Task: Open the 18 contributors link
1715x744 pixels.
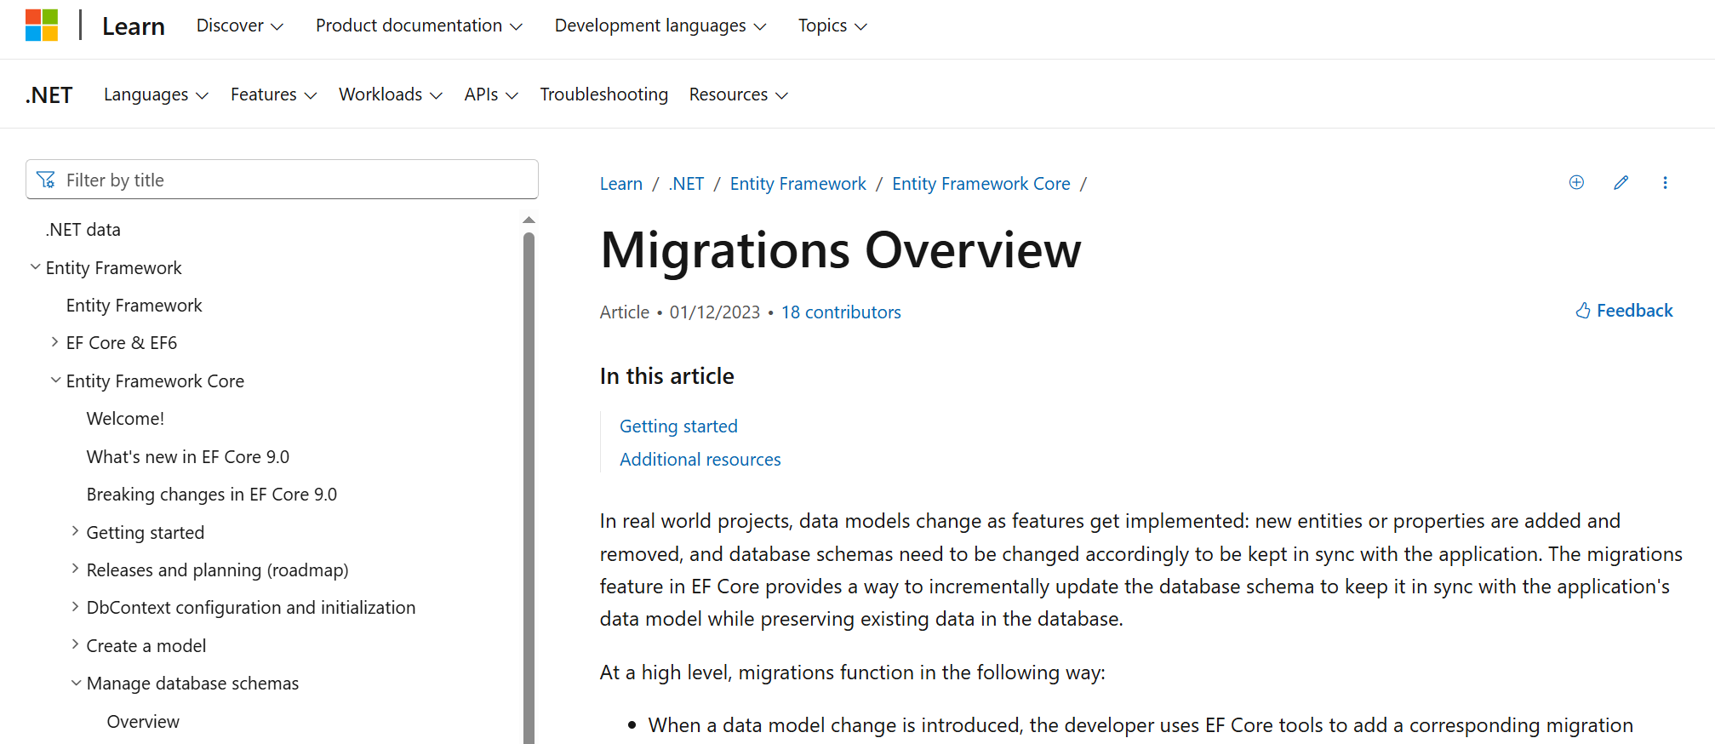Action: coord(841,312)
